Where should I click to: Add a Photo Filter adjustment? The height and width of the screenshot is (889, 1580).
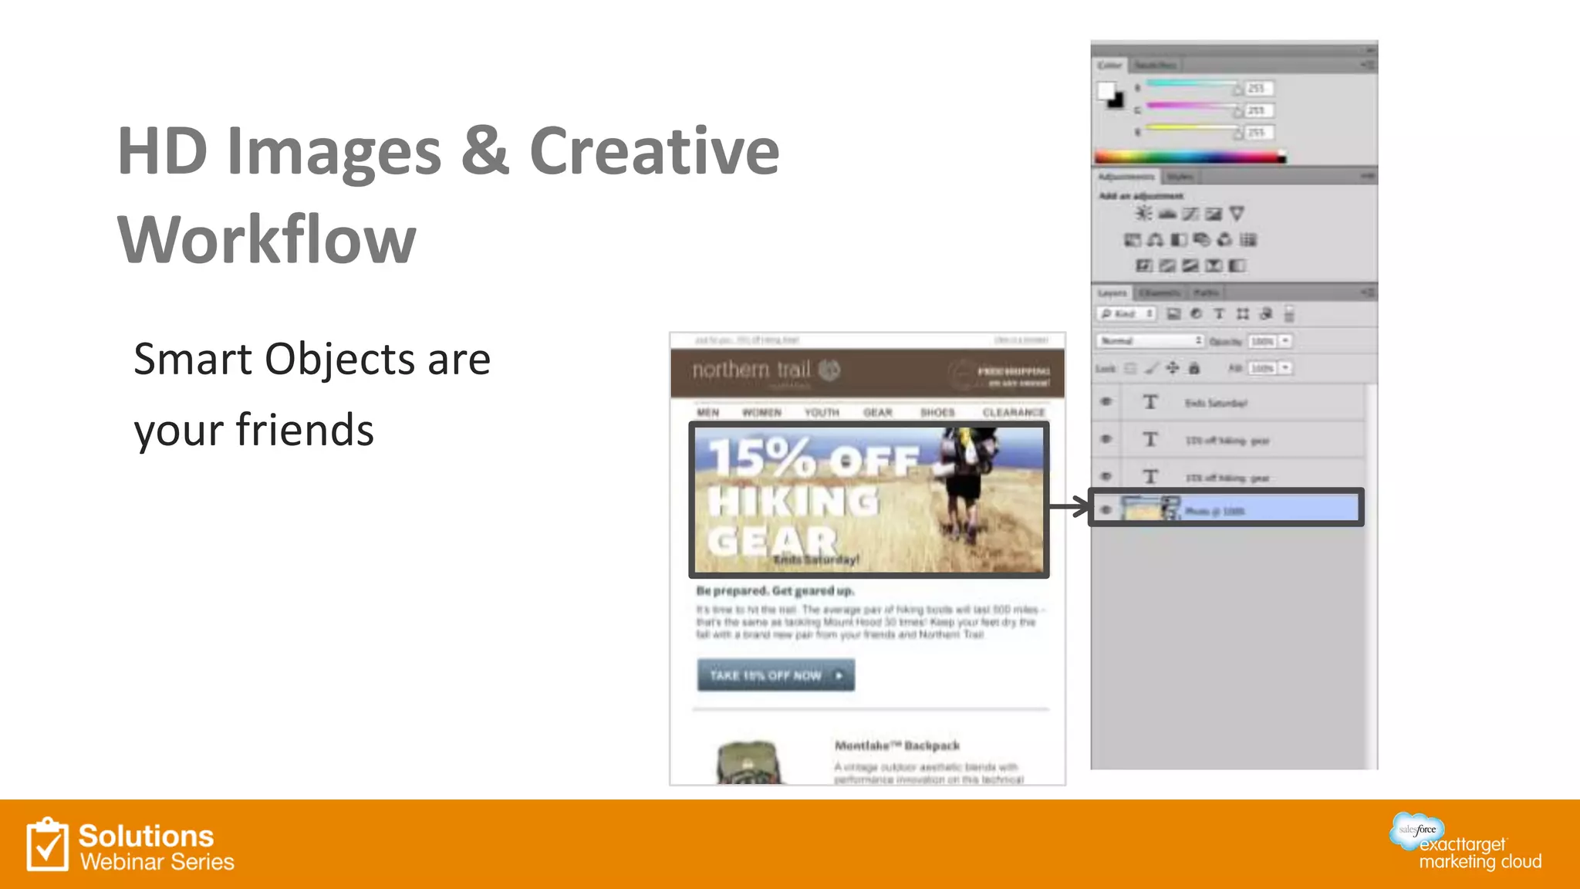tap(1201, 240)
